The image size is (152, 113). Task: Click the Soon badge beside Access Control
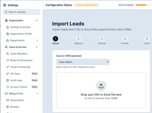pyautogui.click(x=35, y=87)
